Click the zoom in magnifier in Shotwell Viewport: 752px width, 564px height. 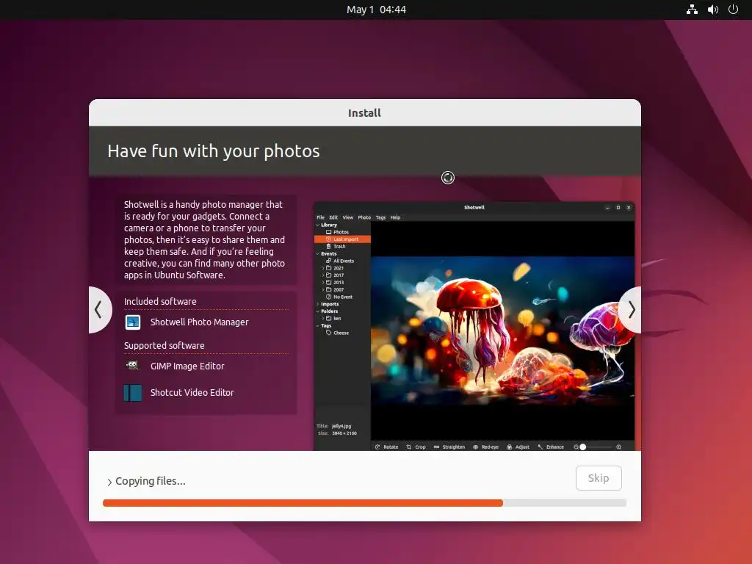tap(618, 447)
